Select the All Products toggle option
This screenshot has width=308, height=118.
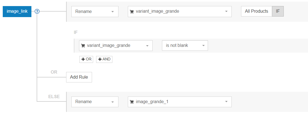(256, 11)
